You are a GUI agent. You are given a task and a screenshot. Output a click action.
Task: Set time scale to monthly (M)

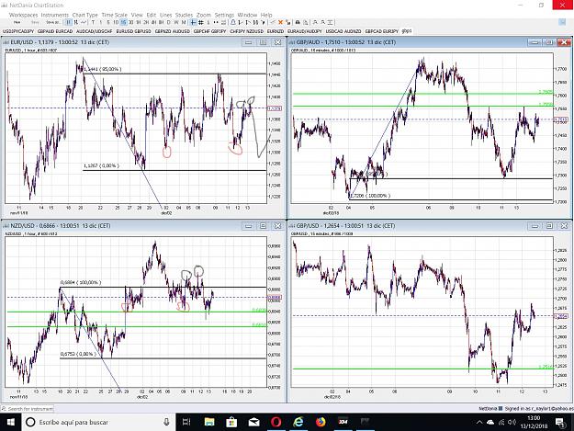(x=184, y=22)
